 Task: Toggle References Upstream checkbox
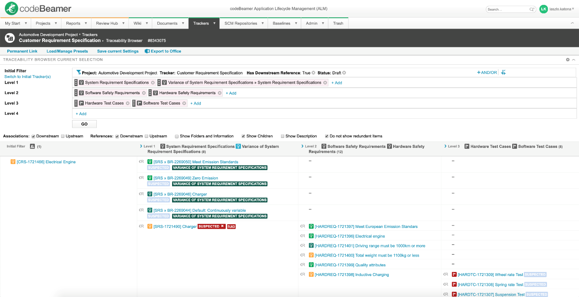point(146,136)
